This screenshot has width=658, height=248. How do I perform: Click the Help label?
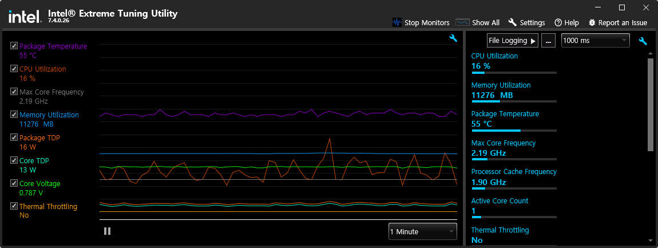click(x=572, y=23)
